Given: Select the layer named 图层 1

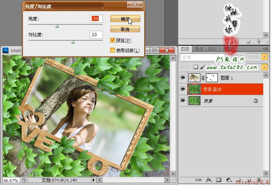Looking at the screenshot, I should [x=227, y=78].
